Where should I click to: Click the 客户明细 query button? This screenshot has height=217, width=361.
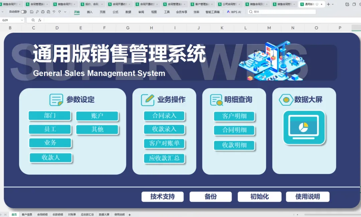(x=234, y=116)
